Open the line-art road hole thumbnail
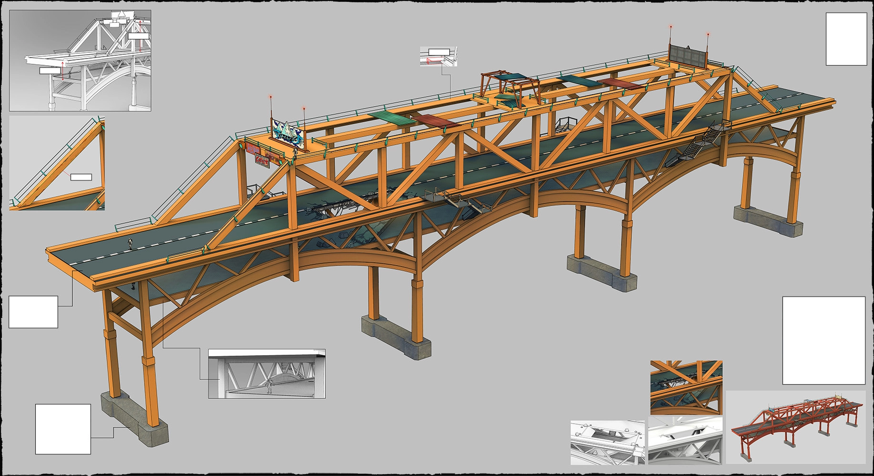Screen dimensions: 874x476 pyautogui.click(x=608, y=443)
